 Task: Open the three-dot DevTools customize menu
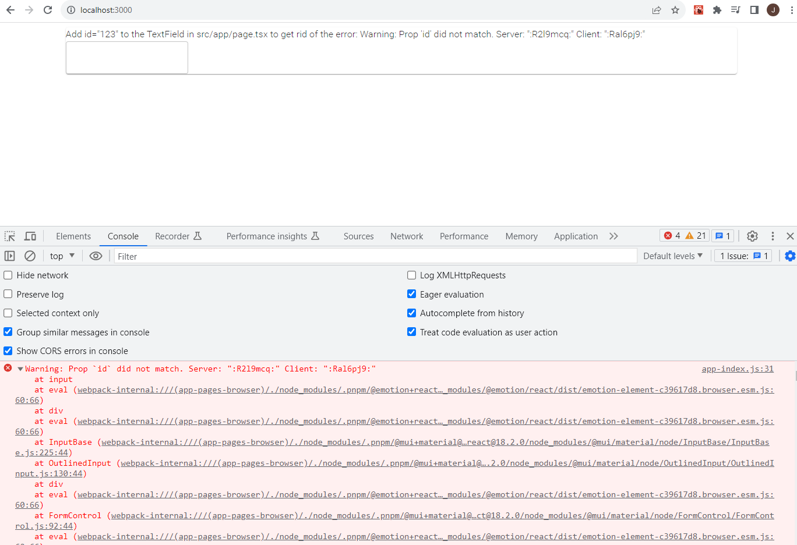click(x=773, y=236)
